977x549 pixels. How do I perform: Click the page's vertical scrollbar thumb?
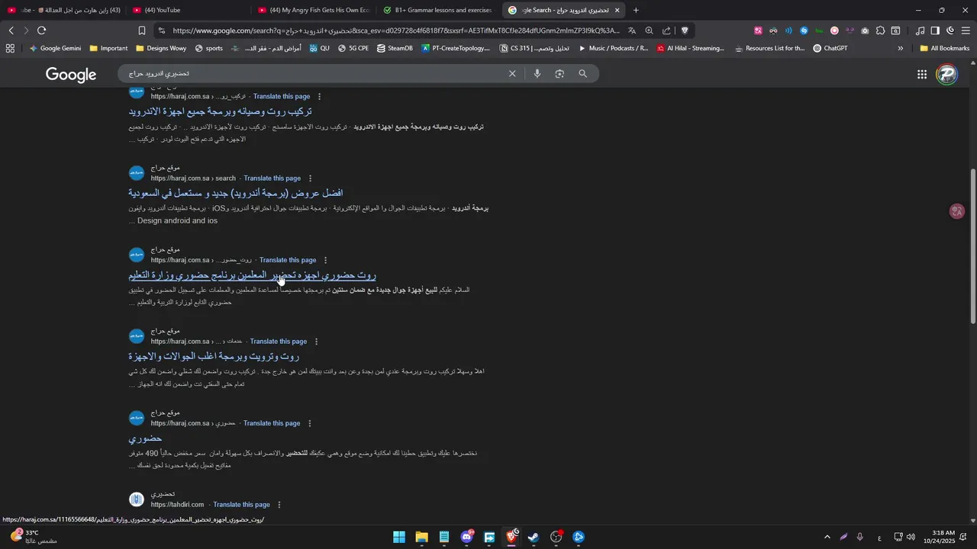pyautogui.click(x=973, y=246)
